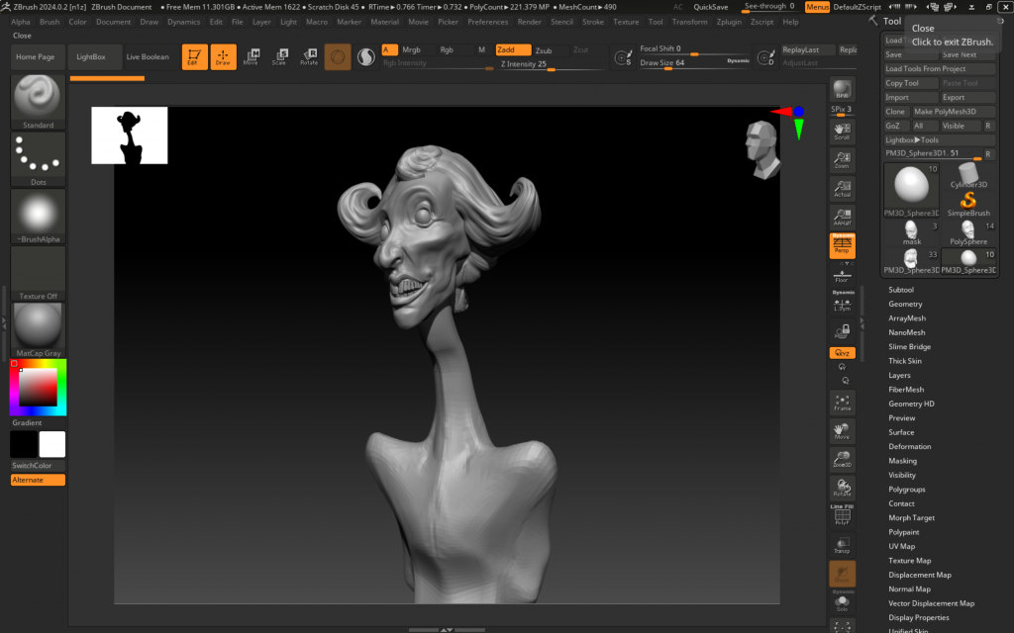Image resolution: width=1014 pixels, height=633 pixels.
Task: Open the Alpha menu
Action: point(21,22)
